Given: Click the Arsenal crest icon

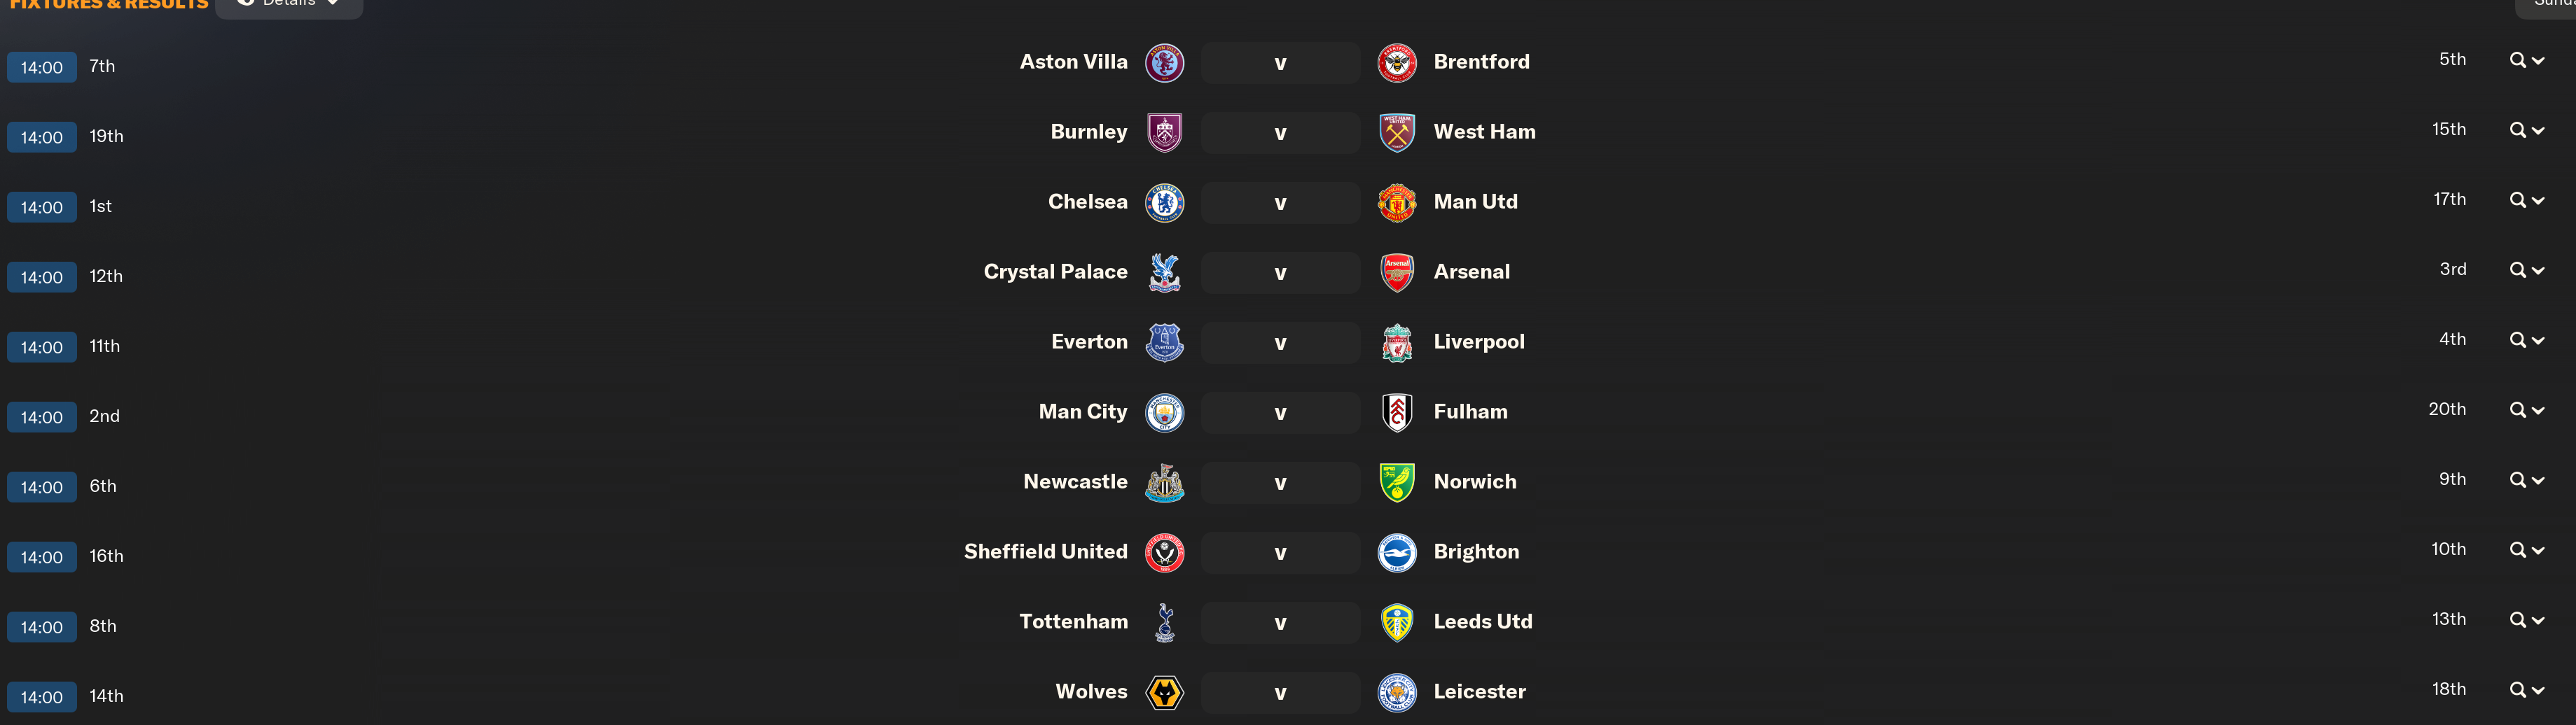Looking at the screenshot, I should [x=1397, y=273].
